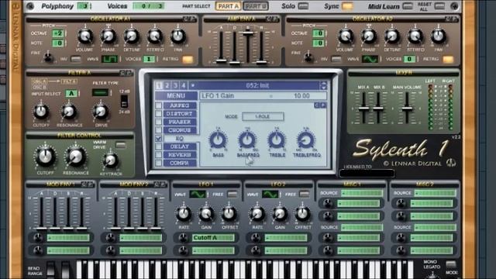The height and width of the screenshot is (279, 496).
Task: Change the LFO 2 wave shape icon
Action: pos(270,195)
